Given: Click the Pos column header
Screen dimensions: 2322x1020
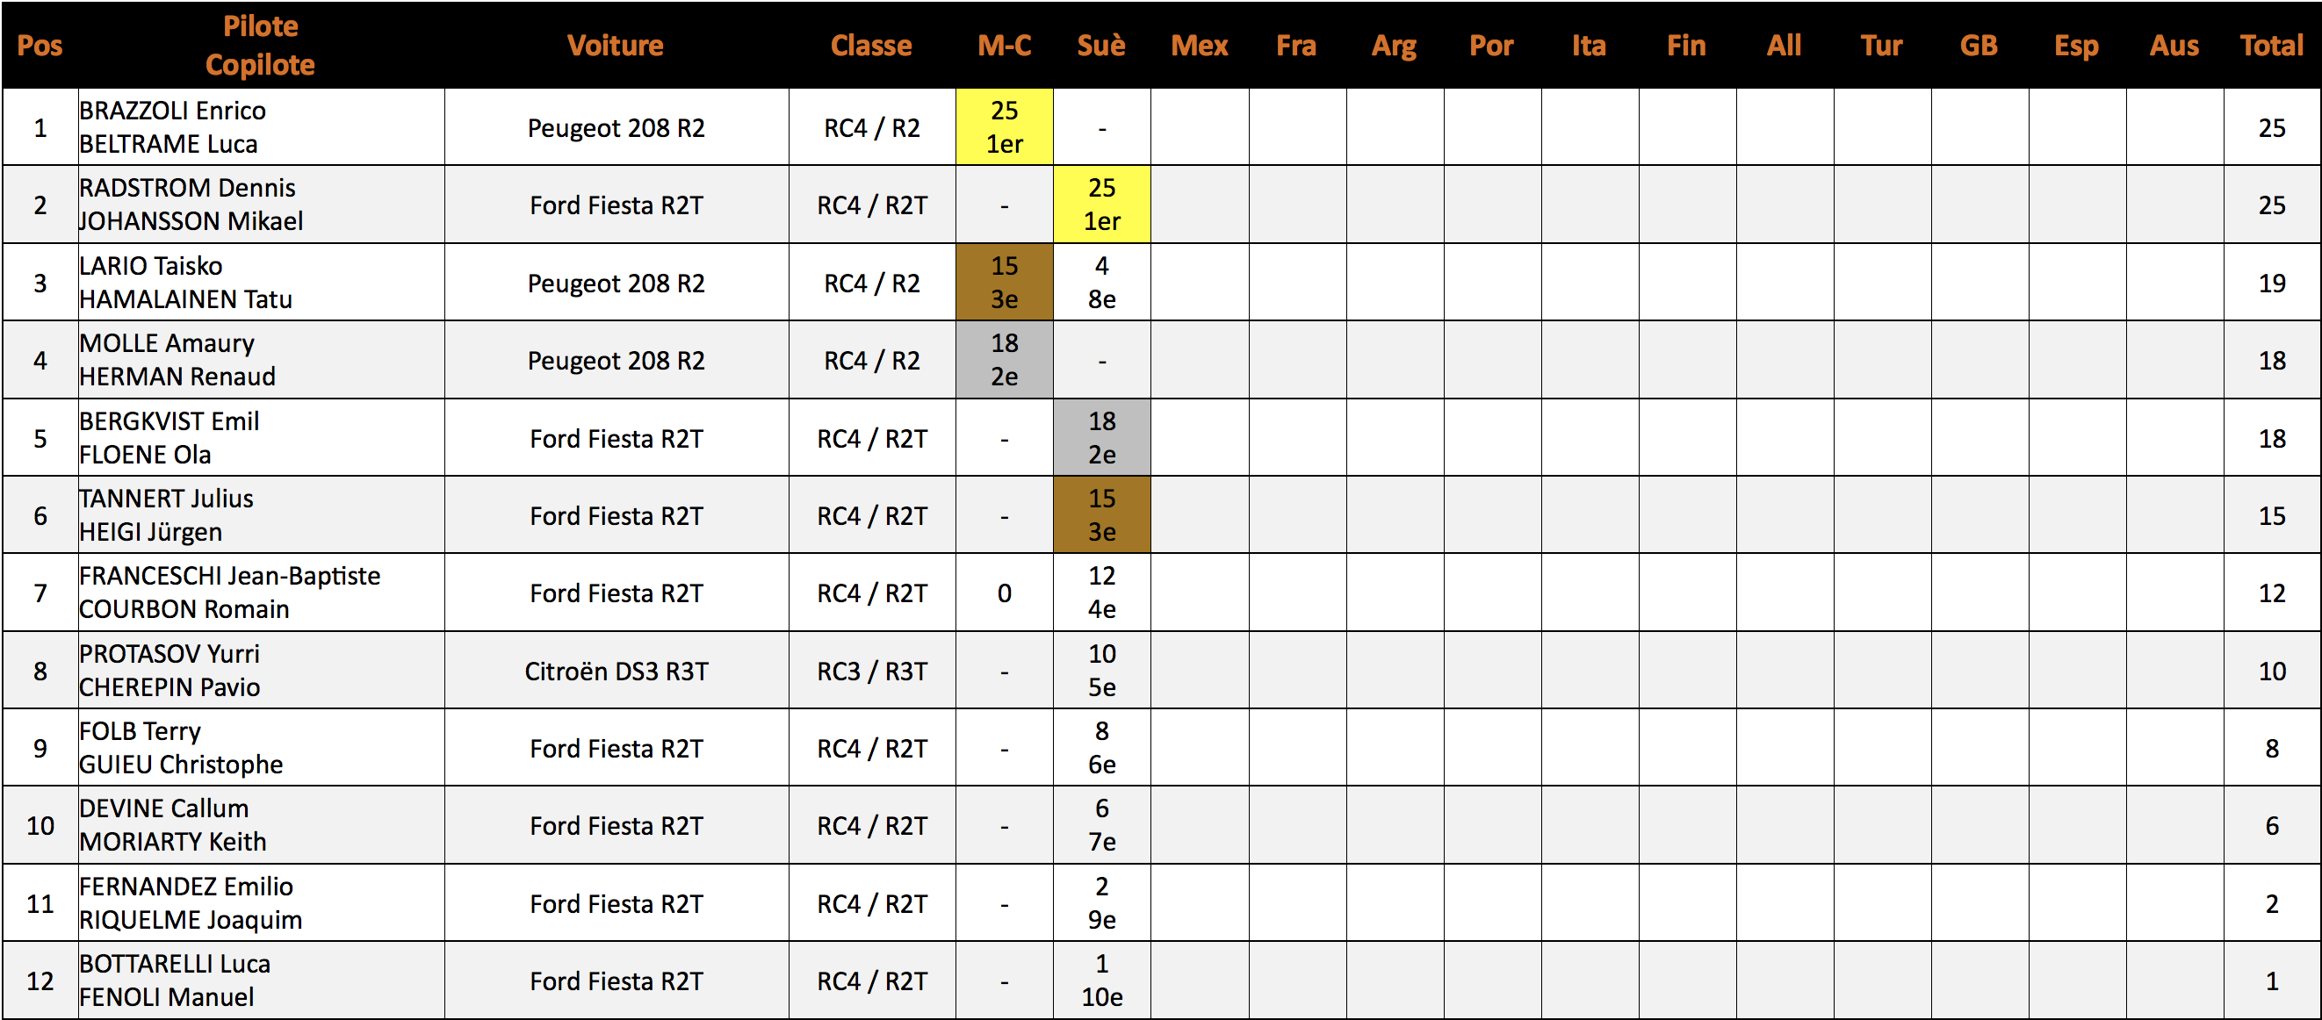Looking at the screenshot, I should (40, 45).
